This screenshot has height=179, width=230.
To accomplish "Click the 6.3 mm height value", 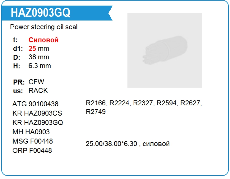I will [39, 66].
